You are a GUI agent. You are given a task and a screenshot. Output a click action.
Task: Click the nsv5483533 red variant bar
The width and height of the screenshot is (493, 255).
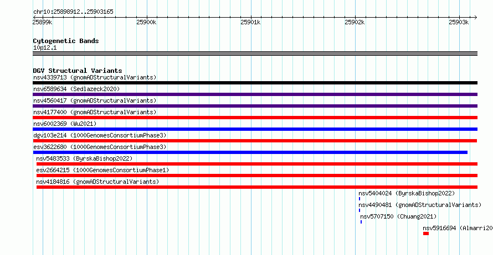pos(257,164)
